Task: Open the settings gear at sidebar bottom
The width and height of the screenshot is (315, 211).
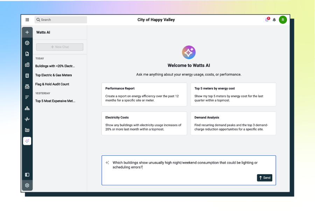Action: click(x=27, y=185)
